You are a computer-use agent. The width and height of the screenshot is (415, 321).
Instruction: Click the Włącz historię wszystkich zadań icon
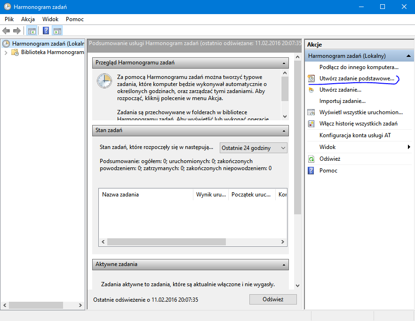pyautogui.click(x=311, y=124)
